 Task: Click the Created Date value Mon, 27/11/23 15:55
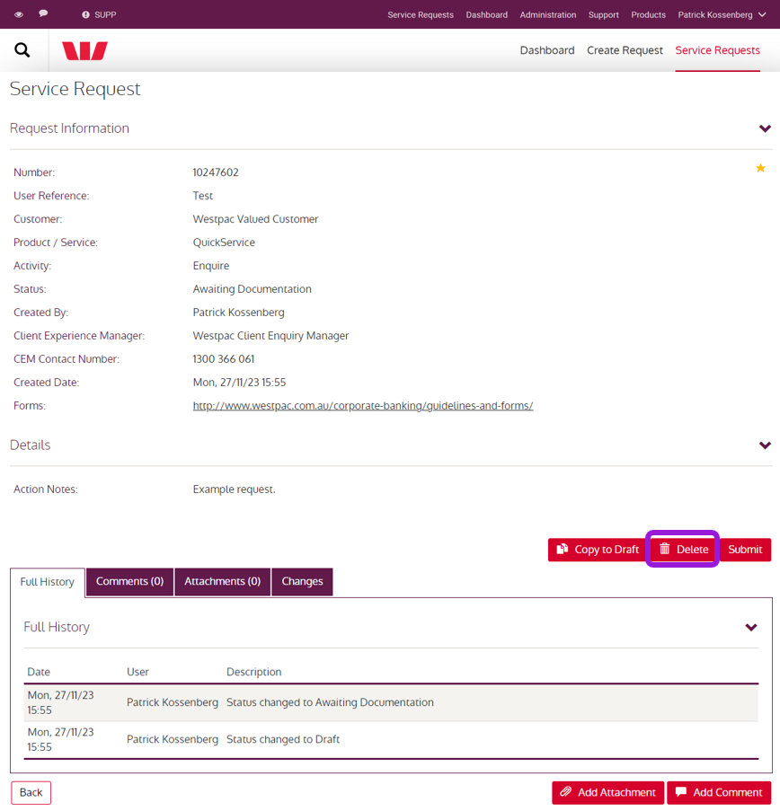[x=240, y=383]
